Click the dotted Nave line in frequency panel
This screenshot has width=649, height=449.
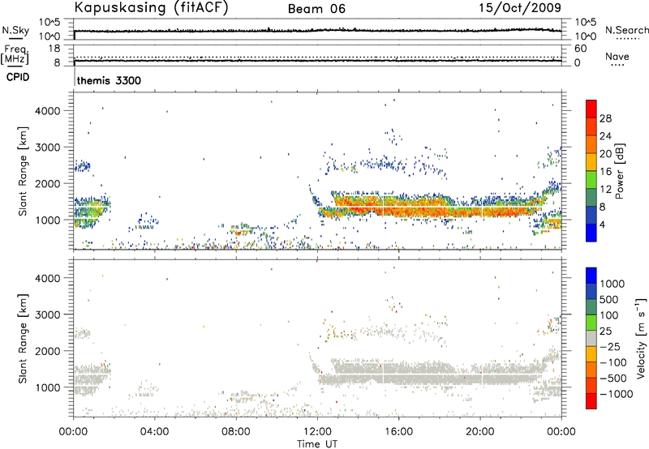317,57
